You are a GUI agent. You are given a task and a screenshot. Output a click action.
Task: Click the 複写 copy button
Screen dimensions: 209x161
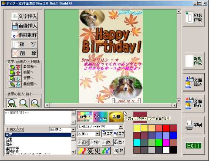tap(25, 44)
